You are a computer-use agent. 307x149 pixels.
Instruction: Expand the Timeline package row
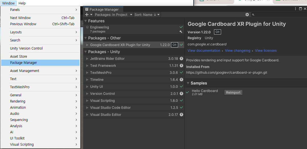click(87, 80)
